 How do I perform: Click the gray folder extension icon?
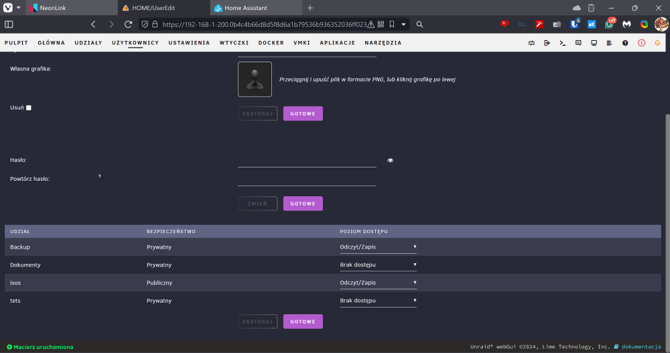pos(556,24)
